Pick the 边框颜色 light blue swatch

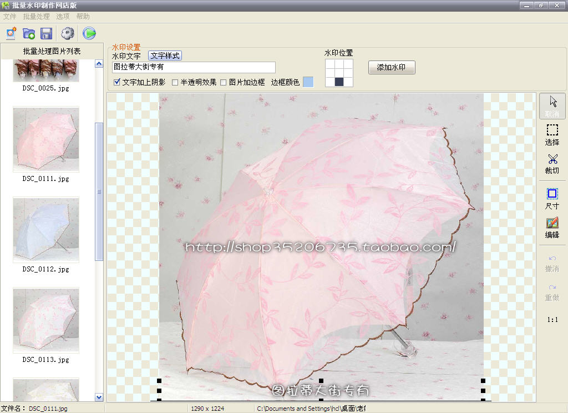(x=308, y=82)
